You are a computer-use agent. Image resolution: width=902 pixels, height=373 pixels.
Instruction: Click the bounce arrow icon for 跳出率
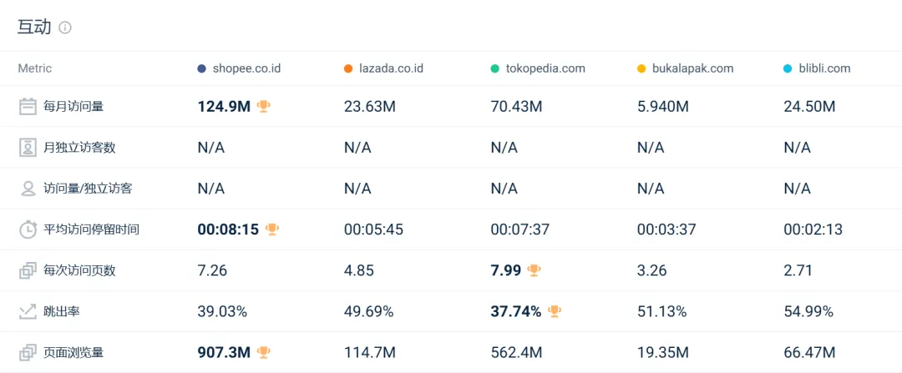coord(28,311)
